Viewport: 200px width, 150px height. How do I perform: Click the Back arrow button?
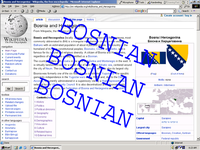6,11
